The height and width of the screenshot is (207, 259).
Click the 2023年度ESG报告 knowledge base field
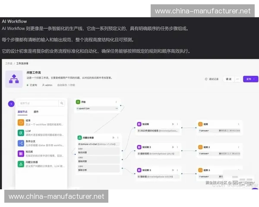point(158,131)
